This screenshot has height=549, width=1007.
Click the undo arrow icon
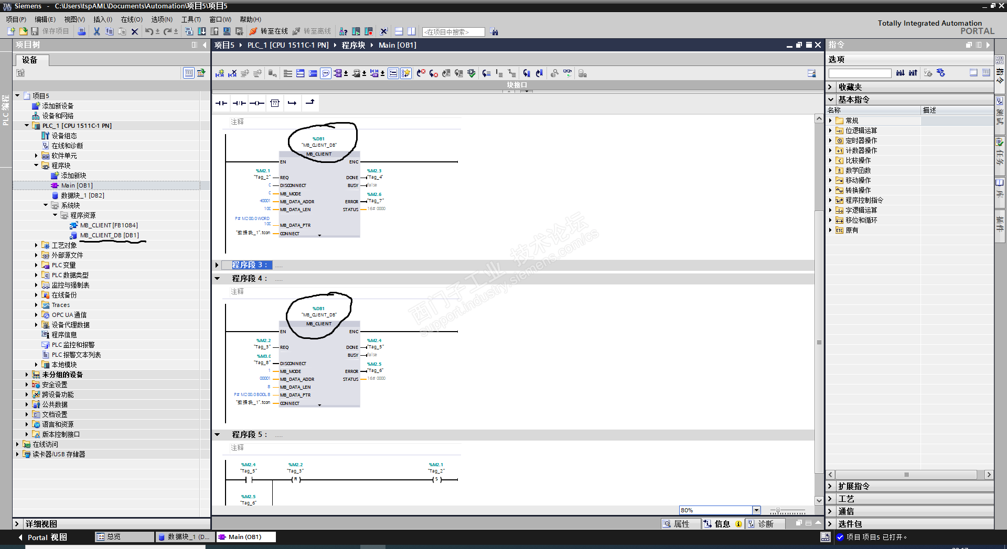point(149,31)
